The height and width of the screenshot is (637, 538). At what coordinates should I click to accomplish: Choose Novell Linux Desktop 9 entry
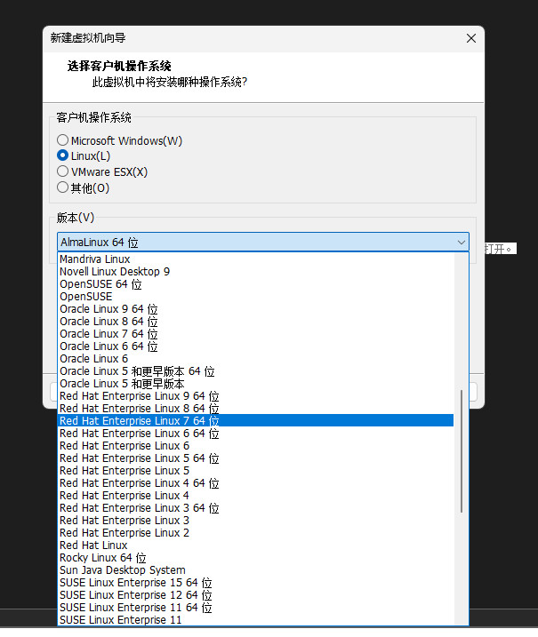[114, 272]
